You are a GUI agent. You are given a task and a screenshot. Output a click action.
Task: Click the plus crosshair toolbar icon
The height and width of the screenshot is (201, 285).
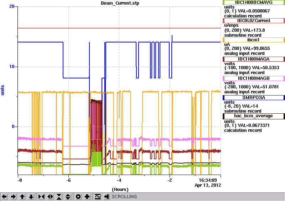(87, 197)
